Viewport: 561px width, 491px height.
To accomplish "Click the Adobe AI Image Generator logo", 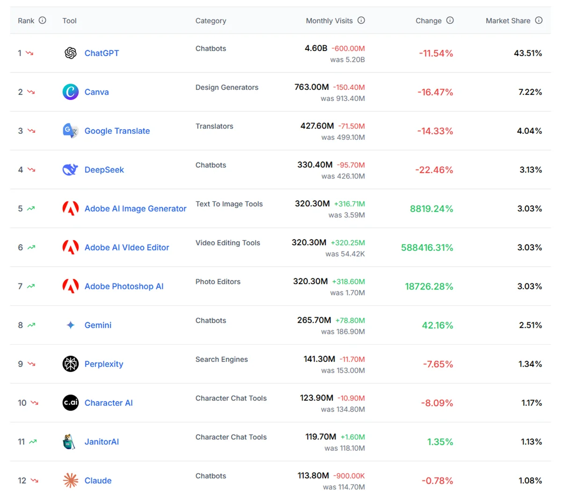I will (70, 209).
